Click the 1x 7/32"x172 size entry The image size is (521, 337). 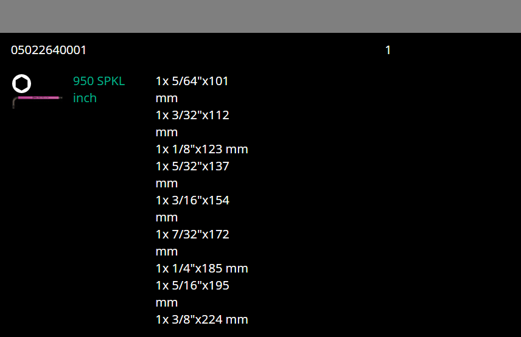pyautogui.click(x=192, y=234)
